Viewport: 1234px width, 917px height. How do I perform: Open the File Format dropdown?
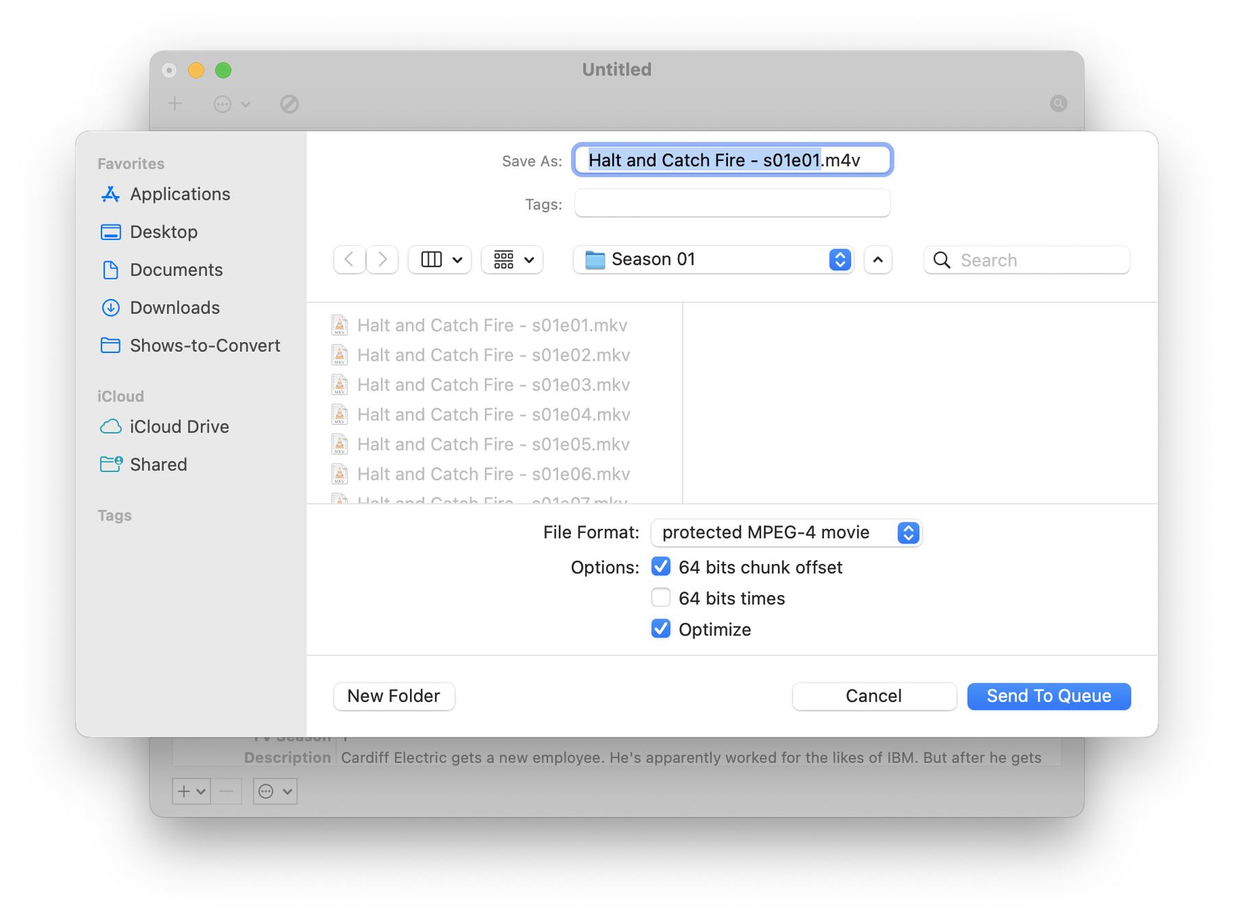(786, 533)
